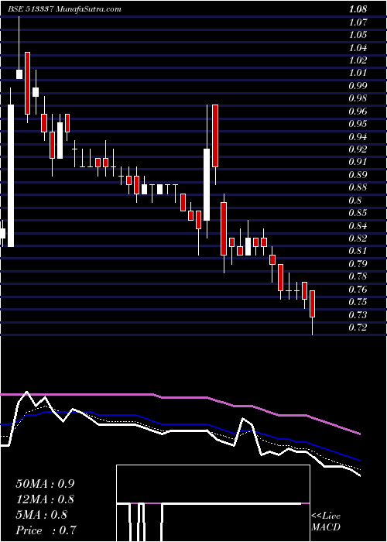Click the 0.89 price axis label
This screenshot has width=387, height=542.
click(358, 174)
